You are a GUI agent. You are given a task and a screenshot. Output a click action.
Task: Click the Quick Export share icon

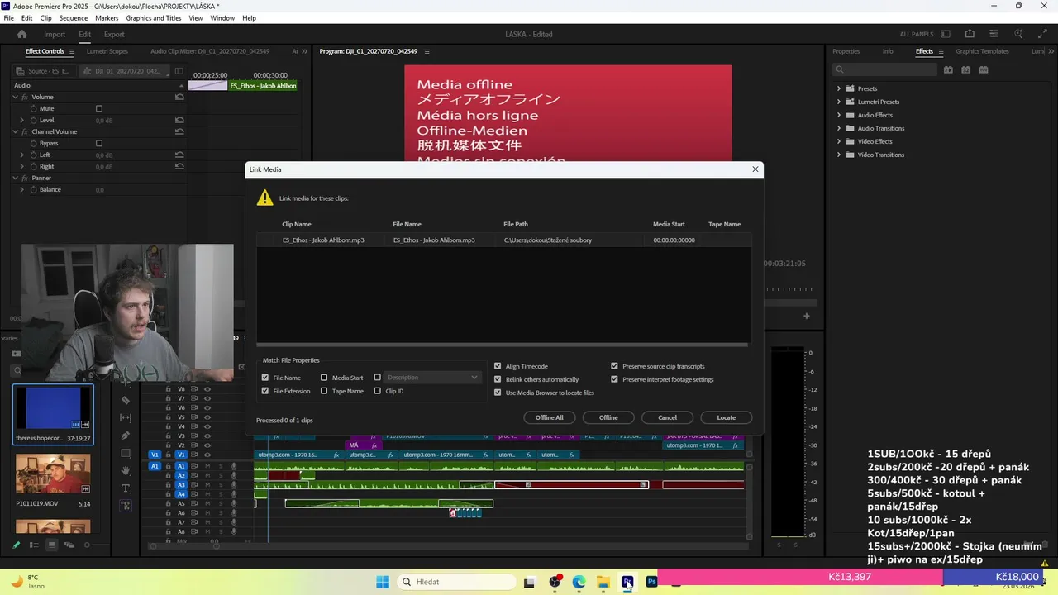tap(970, 34)
